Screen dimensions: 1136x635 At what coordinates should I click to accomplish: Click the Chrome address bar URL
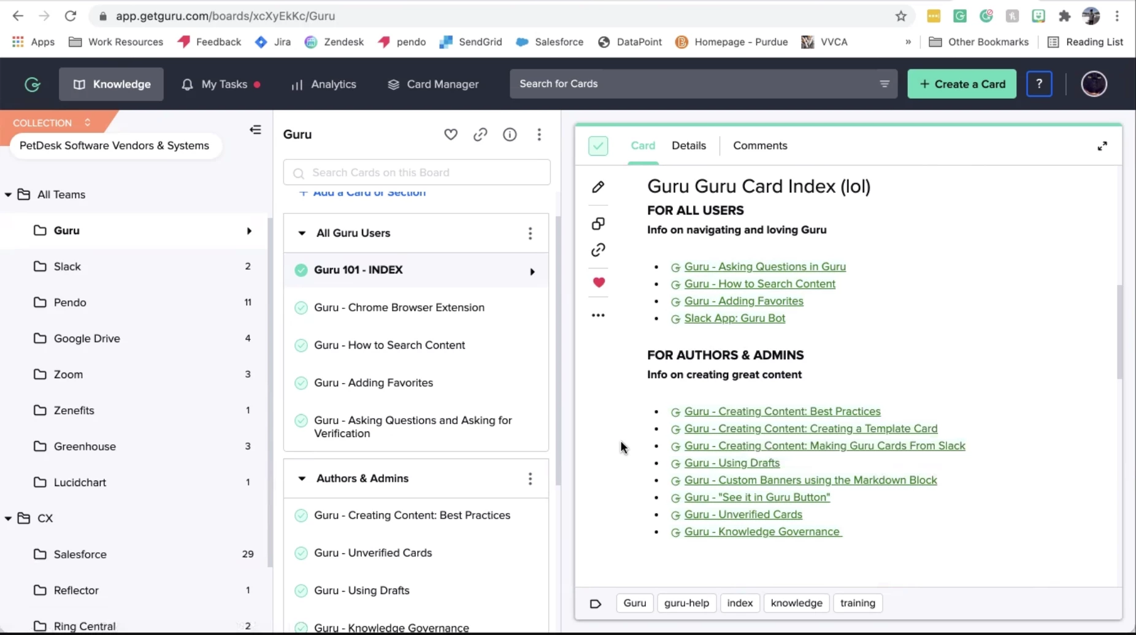tap(225, 16)
